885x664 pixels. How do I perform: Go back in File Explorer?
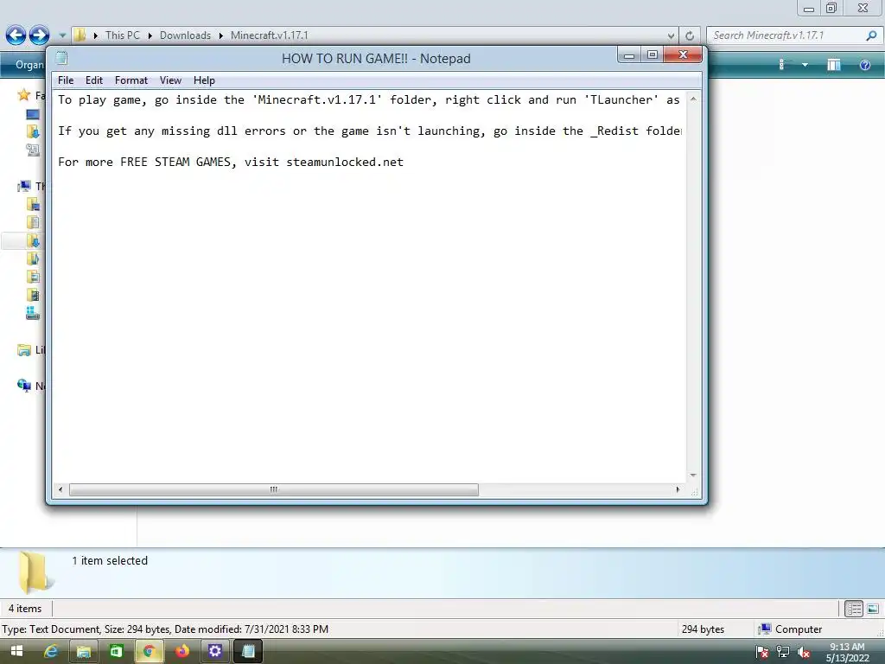pyautogui.click(x=16, y=35)
